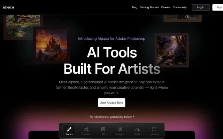Select the Sketch pencil tool
This screenshot has width=223, height=139.
tap(69, 131)
